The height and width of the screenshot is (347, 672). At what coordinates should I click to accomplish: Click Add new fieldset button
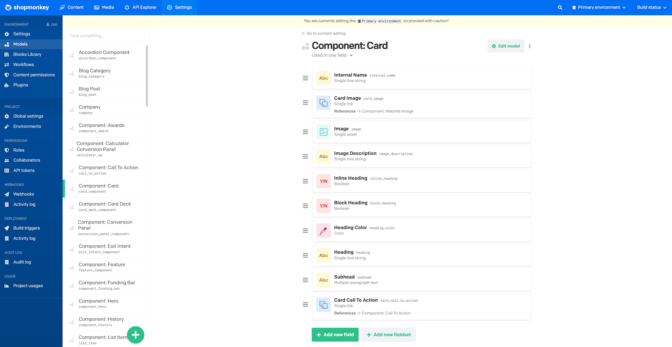point(389,335)
